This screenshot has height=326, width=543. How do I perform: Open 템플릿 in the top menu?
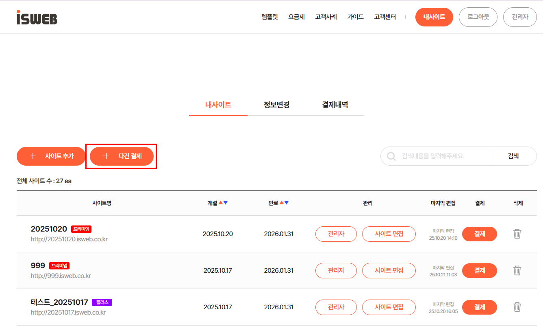coord(269,17)
